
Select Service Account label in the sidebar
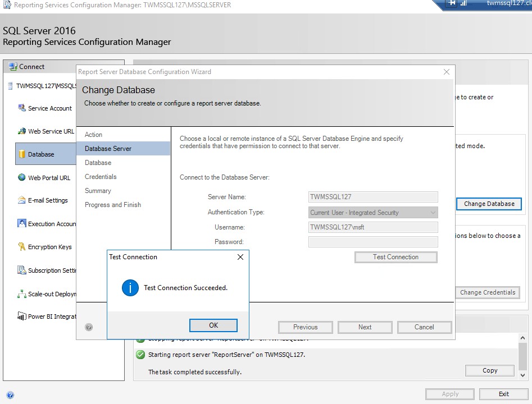(x=50, y=108)
